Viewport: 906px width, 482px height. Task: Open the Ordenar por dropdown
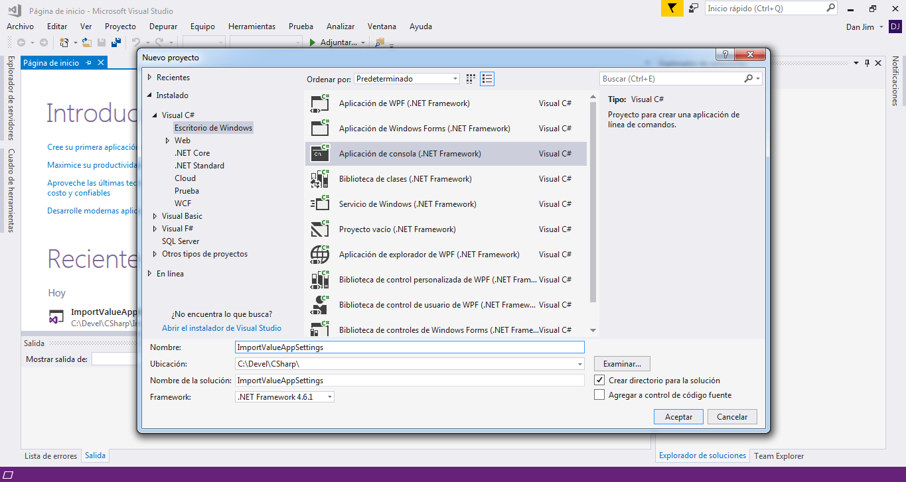tap(406, 79)
